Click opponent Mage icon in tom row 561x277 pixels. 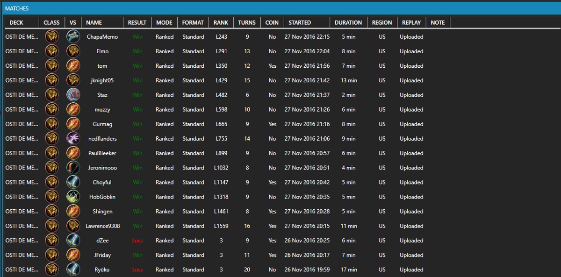73,66
